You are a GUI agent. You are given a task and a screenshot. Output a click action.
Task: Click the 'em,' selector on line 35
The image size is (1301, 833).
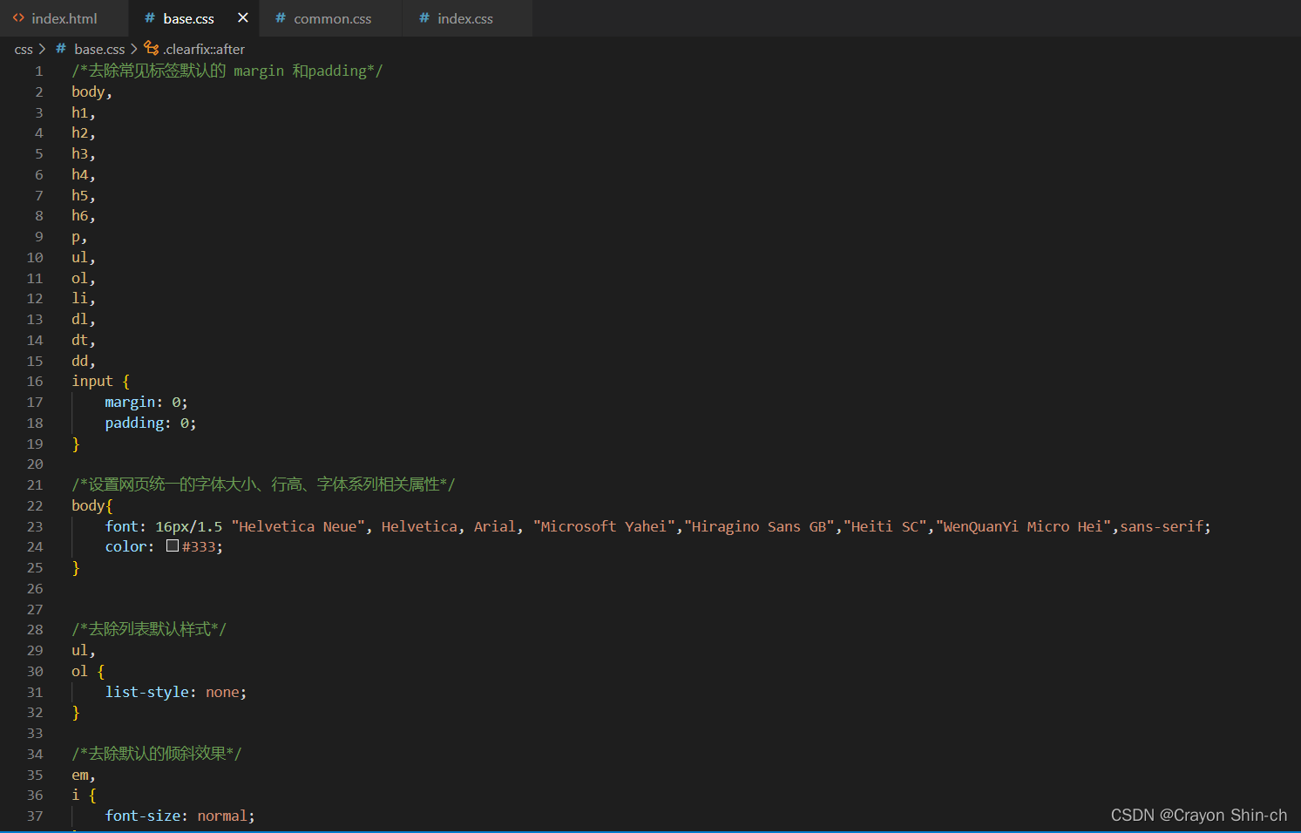(84, 775)
